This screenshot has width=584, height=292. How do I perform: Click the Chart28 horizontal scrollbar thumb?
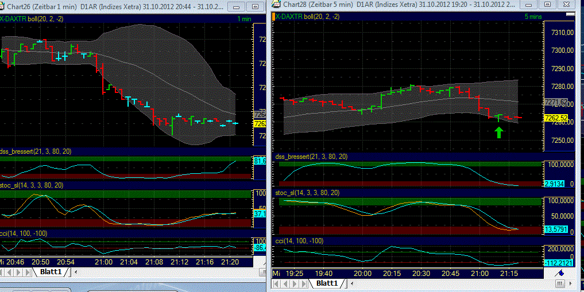[560, 284]
